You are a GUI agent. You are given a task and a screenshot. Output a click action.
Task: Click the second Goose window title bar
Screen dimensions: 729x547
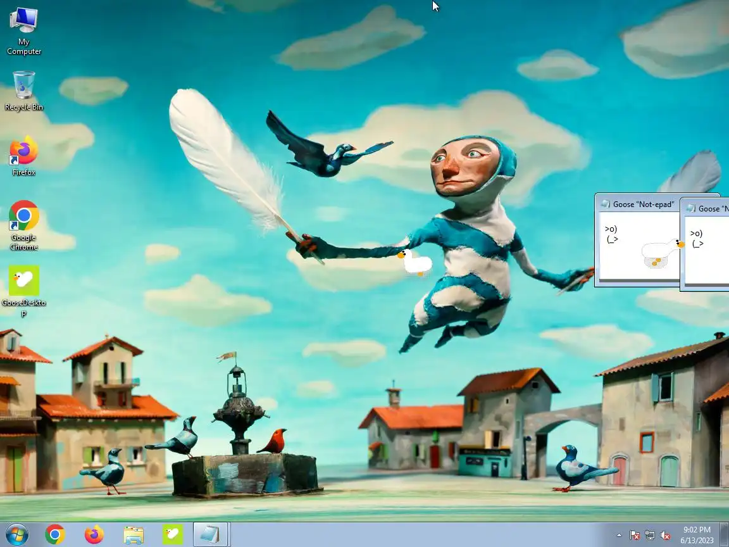[x=706, y=208]
